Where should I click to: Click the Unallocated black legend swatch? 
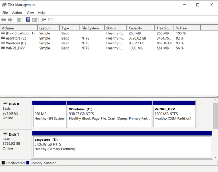(x=3, y=163)
